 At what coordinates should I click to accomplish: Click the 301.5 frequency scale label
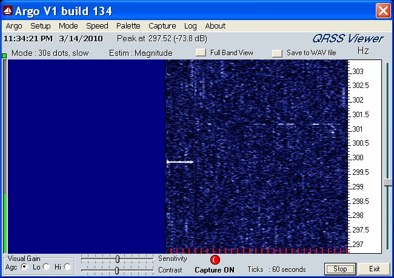click(361, 115)
